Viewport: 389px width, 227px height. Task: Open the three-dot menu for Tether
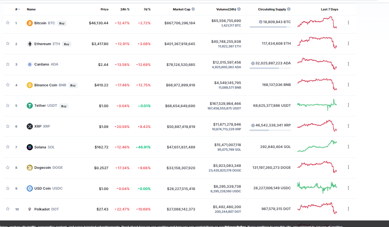pos(348,105)
